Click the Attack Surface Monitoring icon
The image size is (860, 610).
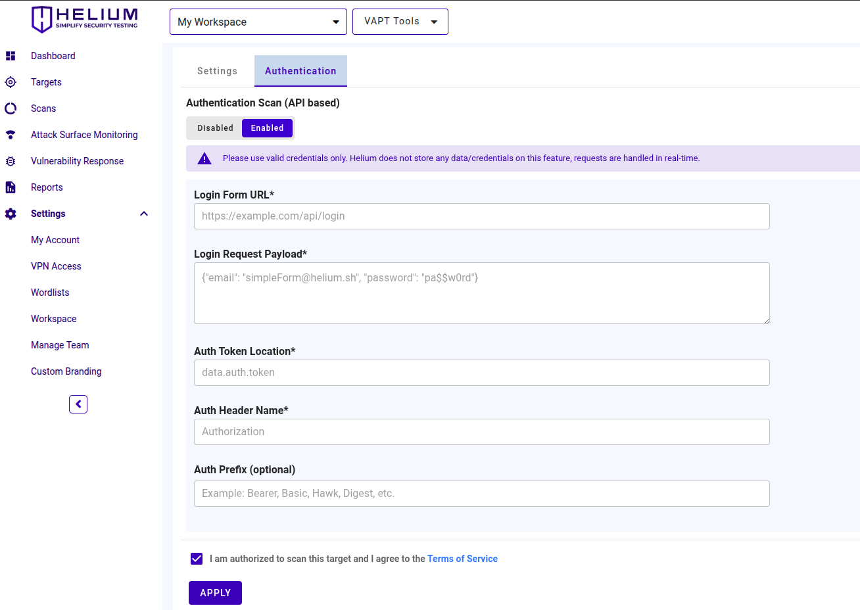11,135
